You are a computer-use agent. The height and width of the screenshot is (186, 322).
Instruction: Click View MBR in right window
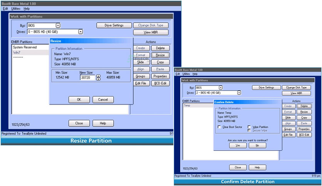(296, 93)
